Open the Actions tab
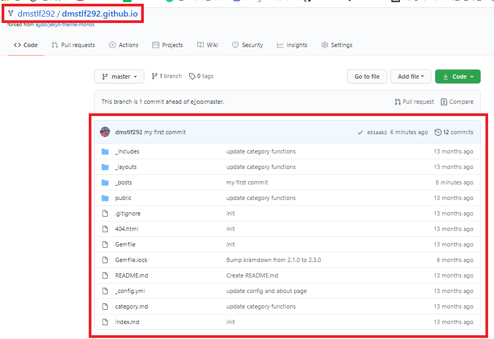 click(x=124, y=45)
